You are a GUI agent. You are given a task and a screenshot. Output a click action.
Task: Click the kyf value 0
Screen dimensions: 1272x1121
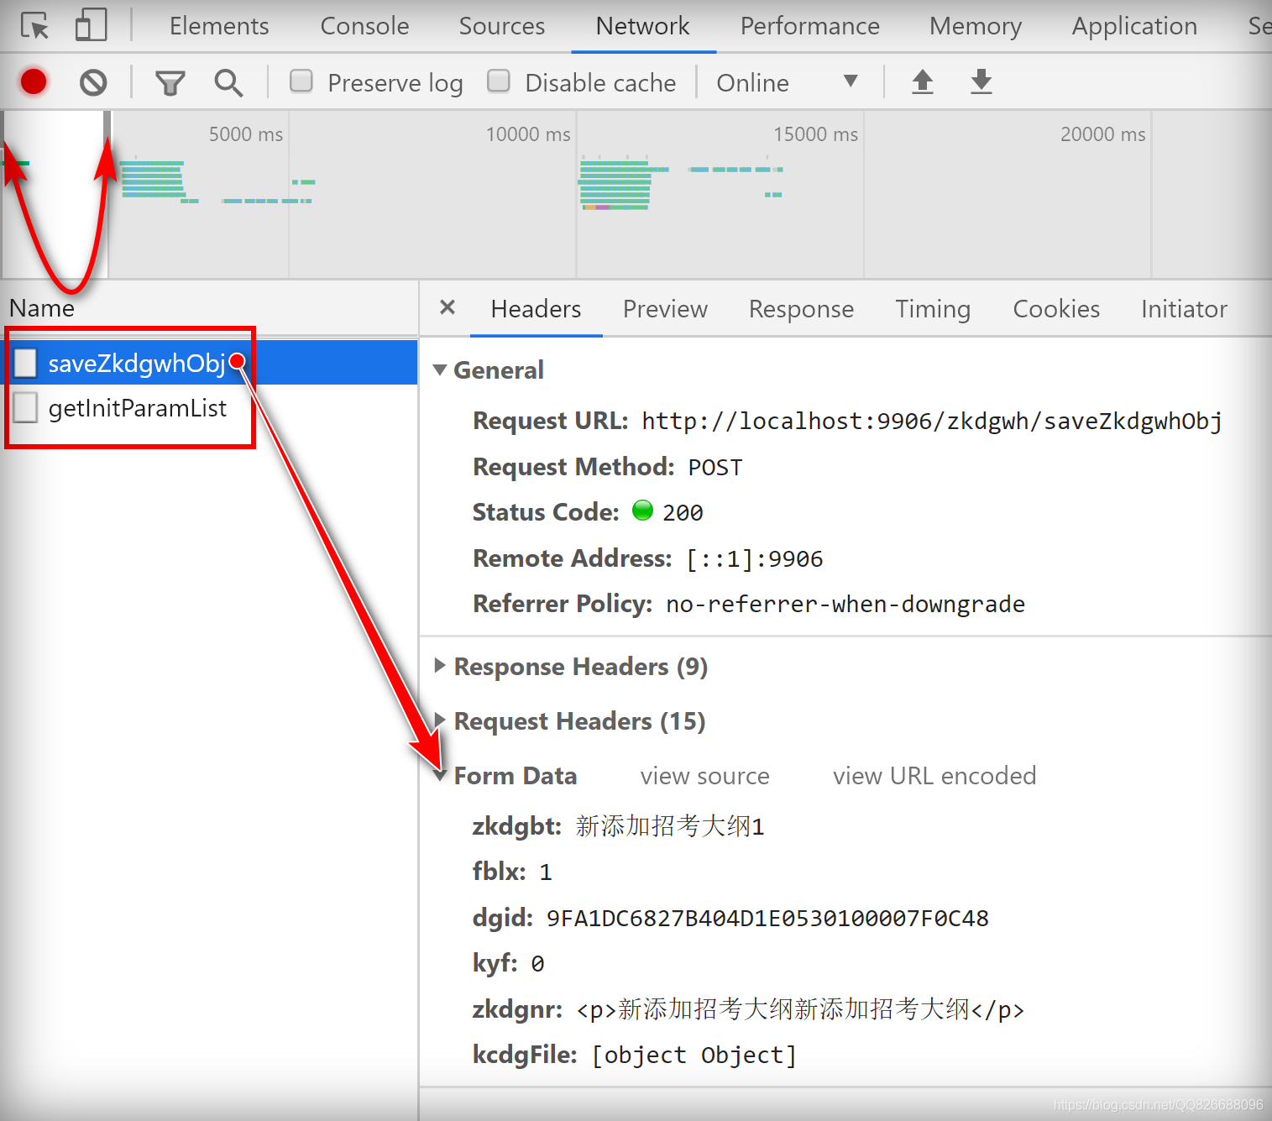click(537, 964)
